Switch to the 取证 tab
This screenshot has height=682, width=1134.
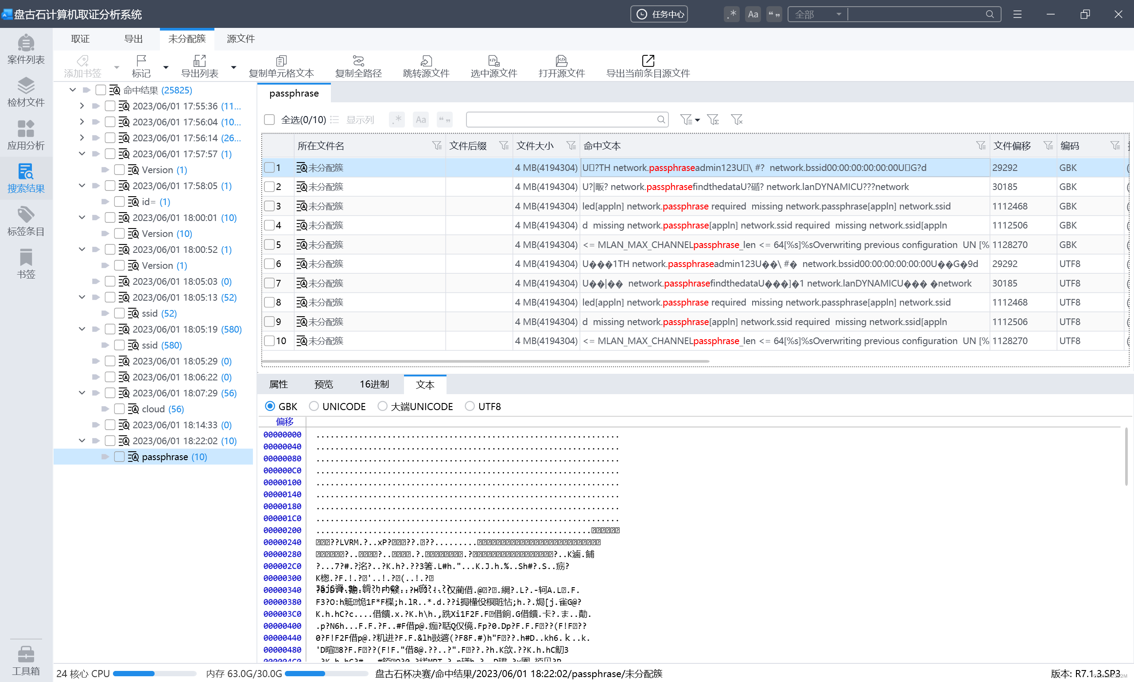[x=81, y=39]
